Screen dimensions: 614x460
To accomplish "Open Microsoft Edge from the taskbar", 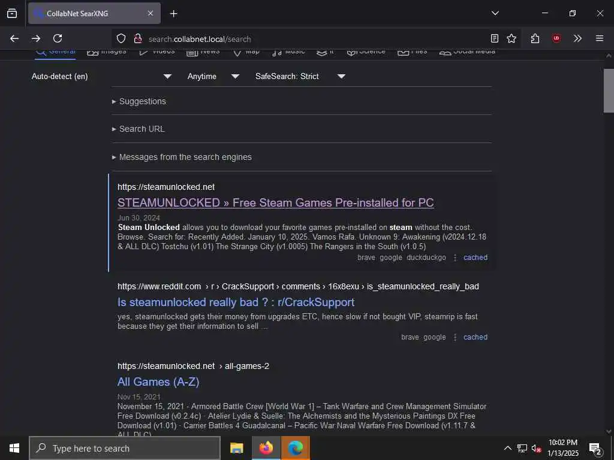I will click(296, 448).
